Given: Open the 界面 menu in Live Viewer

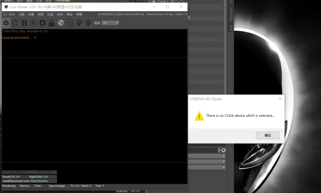Looking at the screenshot, I should pos(79,15).
